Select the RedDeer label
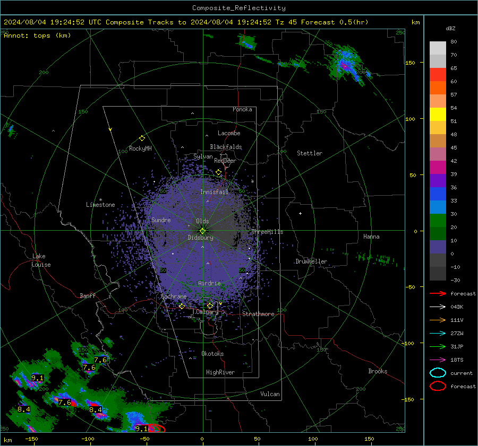 (x=225, y=161)
